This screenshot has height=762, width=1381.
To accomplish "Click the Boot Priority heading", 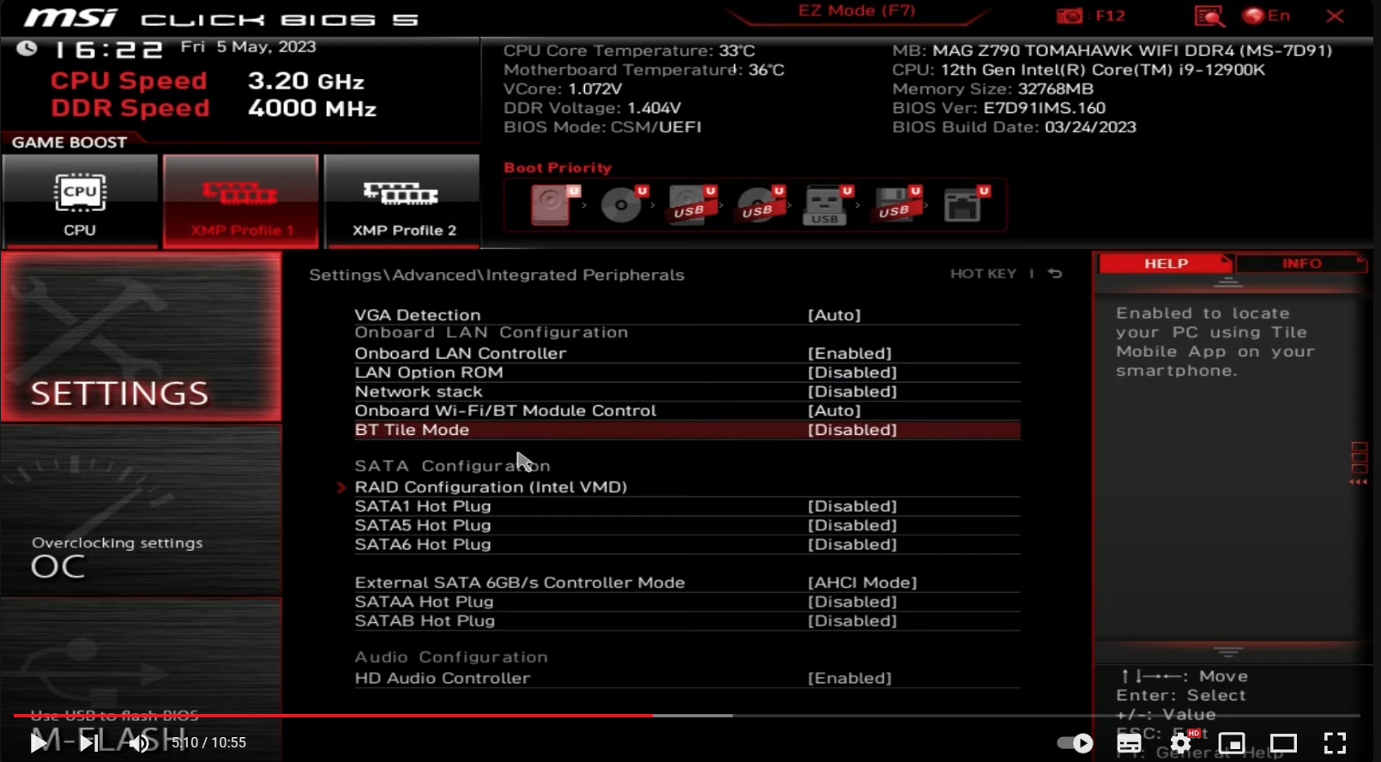I will 558,167.
